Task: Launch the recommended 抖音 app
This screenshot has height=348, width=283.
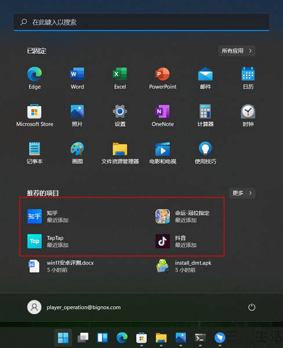Action: 176,241
